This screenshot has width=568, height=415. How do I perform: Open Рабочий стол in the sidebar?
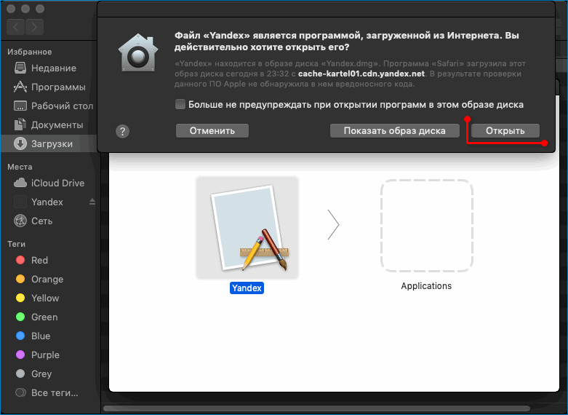(49, 106)
